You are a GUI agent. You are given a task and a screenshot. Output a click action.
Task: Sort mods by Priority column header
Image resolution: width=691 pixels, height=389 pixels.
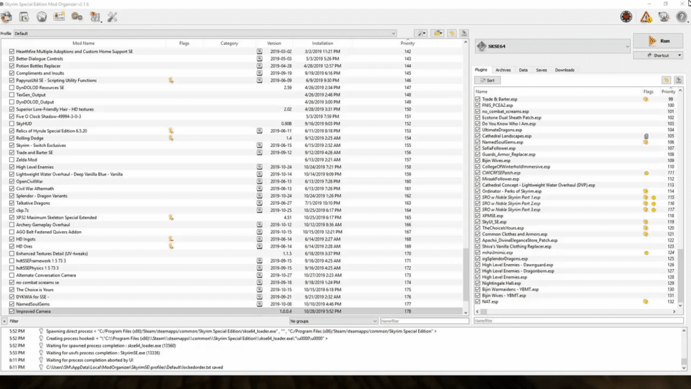pos(408,43)
